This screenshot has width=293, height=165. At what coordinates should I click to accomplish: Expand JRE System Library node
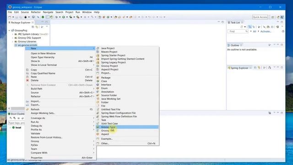tap(13, 34)
